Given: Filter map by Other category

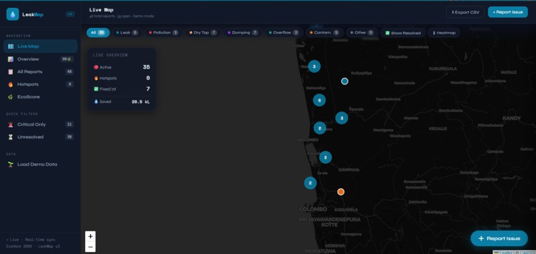Looking at the screenshot, I should click(362, 33).
